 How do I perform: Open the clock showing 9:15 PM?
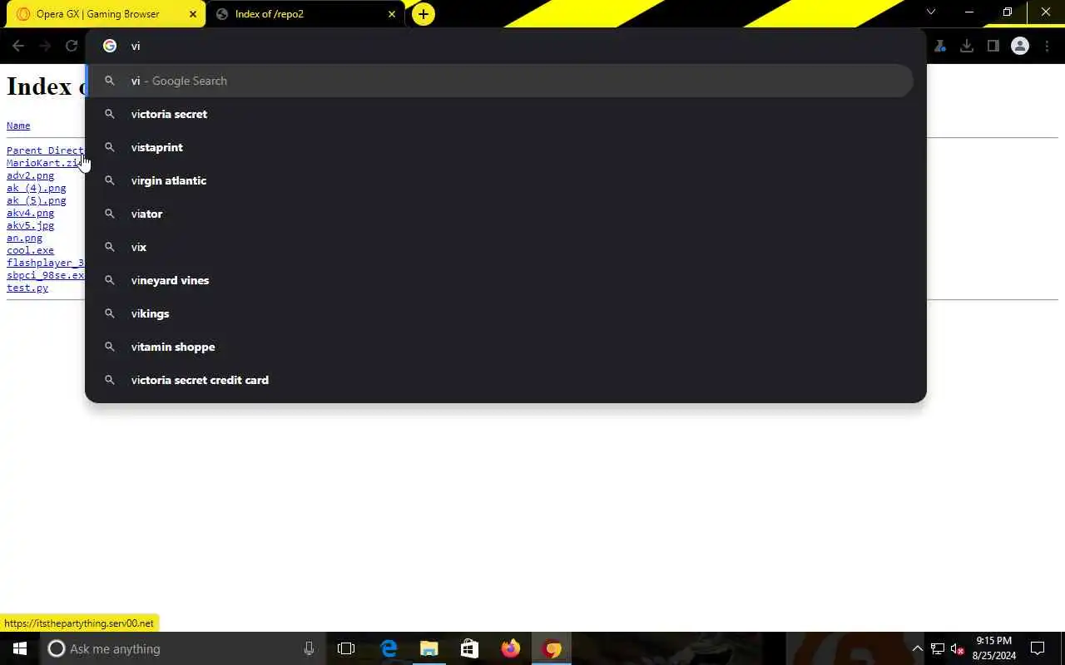[994, 648]
